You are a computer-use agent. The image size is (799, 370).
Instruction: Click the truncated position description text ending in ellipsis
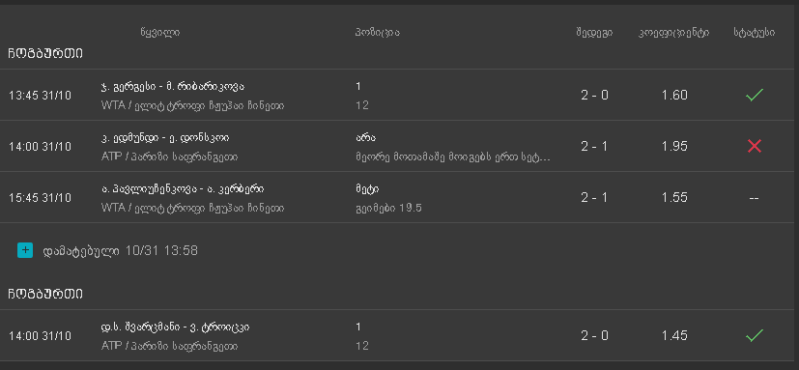click(x=452, y=157)
